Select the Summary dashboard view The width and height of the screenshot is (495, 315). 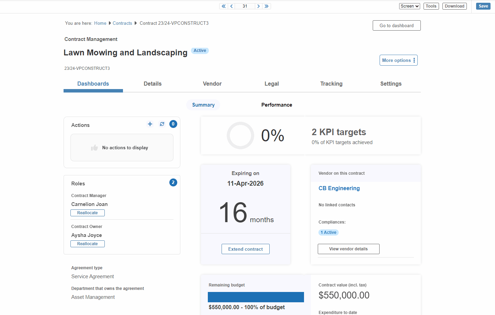coord(203,105)
